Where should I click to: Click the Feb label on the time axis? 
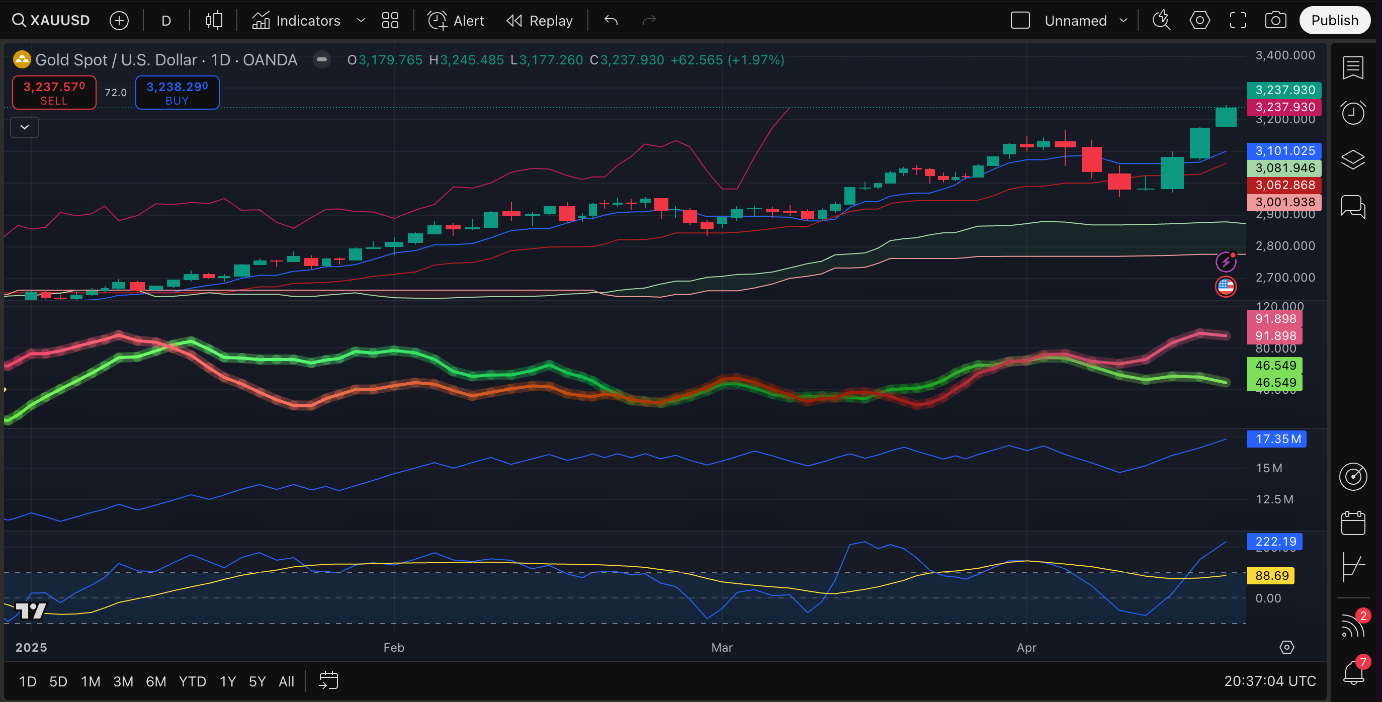(x=394, y=647)
